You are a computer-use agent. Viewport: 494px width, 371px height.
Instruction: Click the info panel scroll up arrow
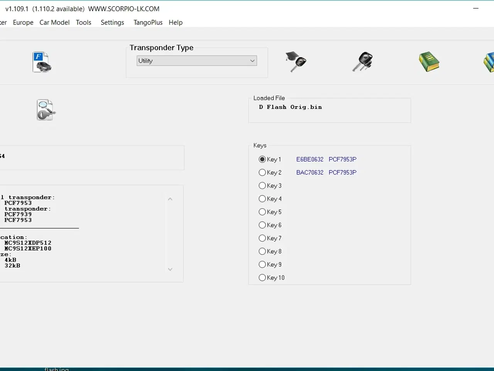[170, 199]
